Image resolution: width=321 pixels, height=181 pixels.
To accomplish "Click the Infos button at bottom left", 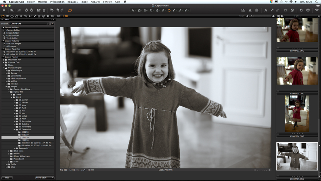I will point(7,178).
